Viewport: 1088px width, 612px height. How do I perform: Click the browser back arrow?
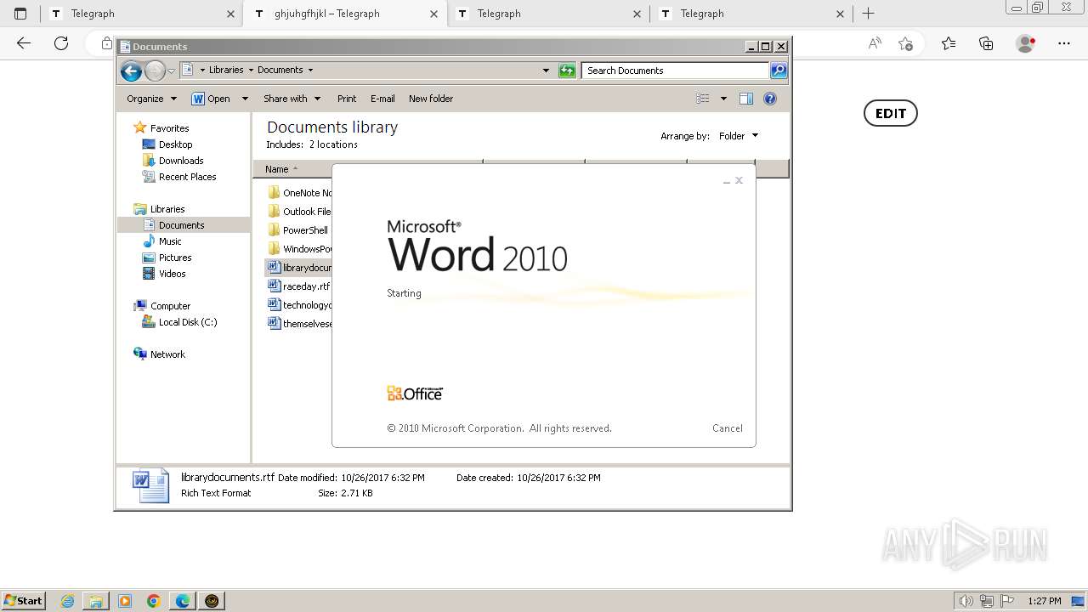pos(24,43)
